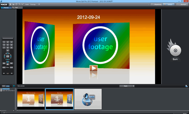Go to previous menu page arrow
Screen dimensions: 189x114
[4, 73]
